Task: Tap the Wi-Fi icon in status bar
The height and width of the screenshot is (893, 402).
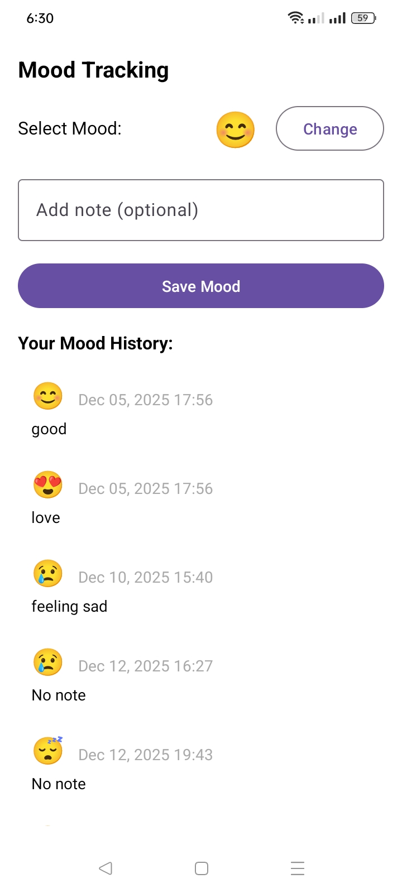Action: pyautogui.click(x=295, y=18)
